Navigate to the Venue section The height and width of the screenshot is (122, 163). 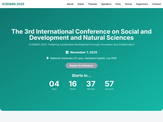(x=128, y=4)
